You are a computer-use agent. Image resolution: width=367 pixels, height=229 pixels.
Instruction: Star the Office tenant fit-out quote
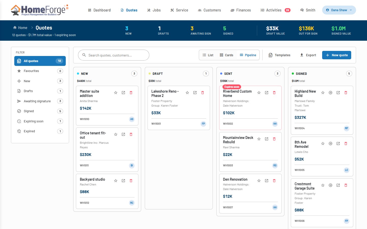tap(116, 134)
